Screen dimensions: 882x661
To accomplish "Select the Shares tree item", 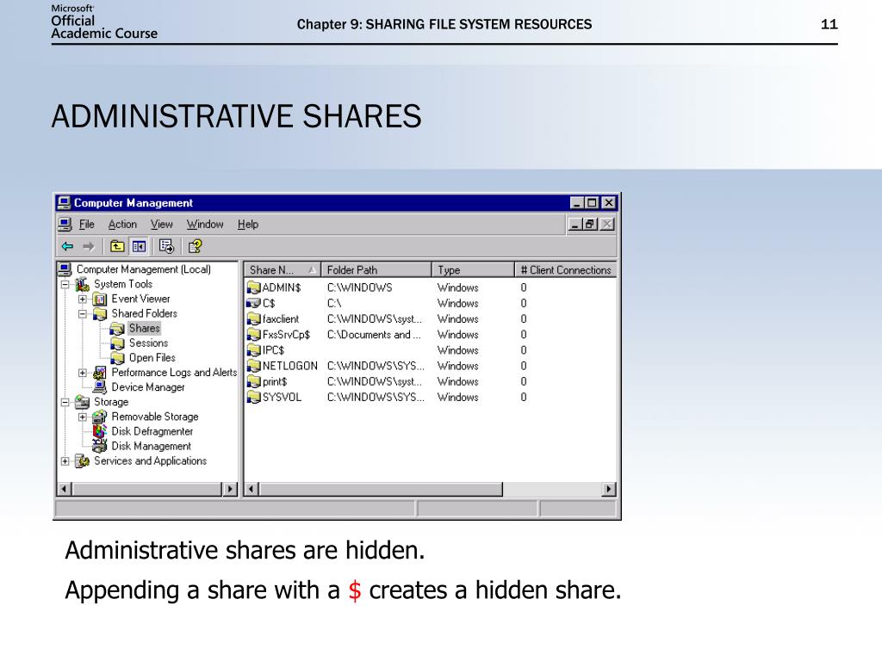I will pos(145,328).
